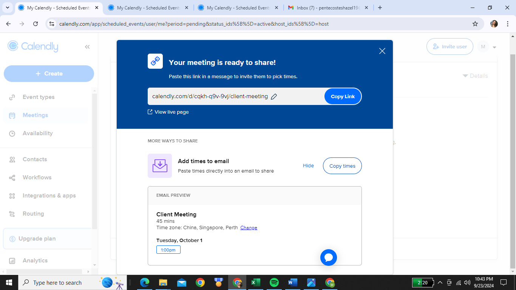The image size is (516, 290).
Task: Change the time zone in email preview
Action: pos(249,228)
